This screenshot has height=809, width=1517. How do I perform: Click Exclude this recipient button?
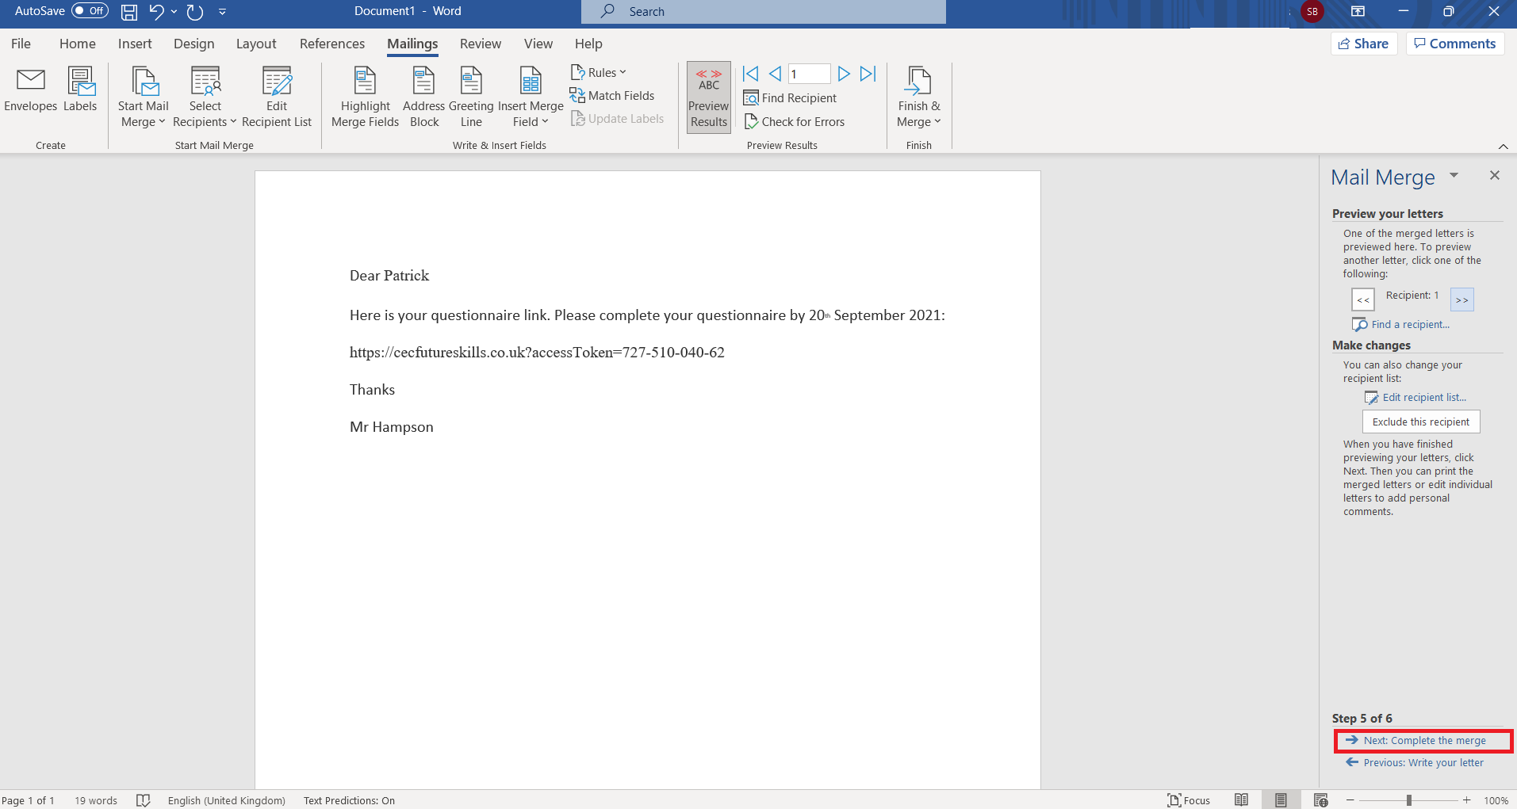1421,422
